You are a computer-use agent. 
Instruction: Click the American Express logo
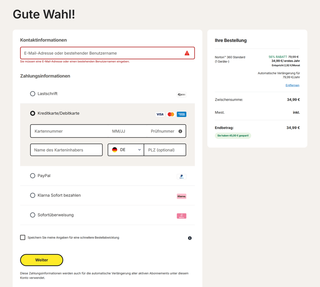coord(182,114)
